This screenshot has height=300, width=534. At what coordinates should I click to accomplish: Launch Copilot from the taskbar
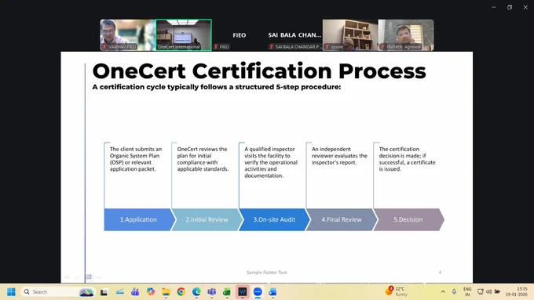[x=151, y=292]
